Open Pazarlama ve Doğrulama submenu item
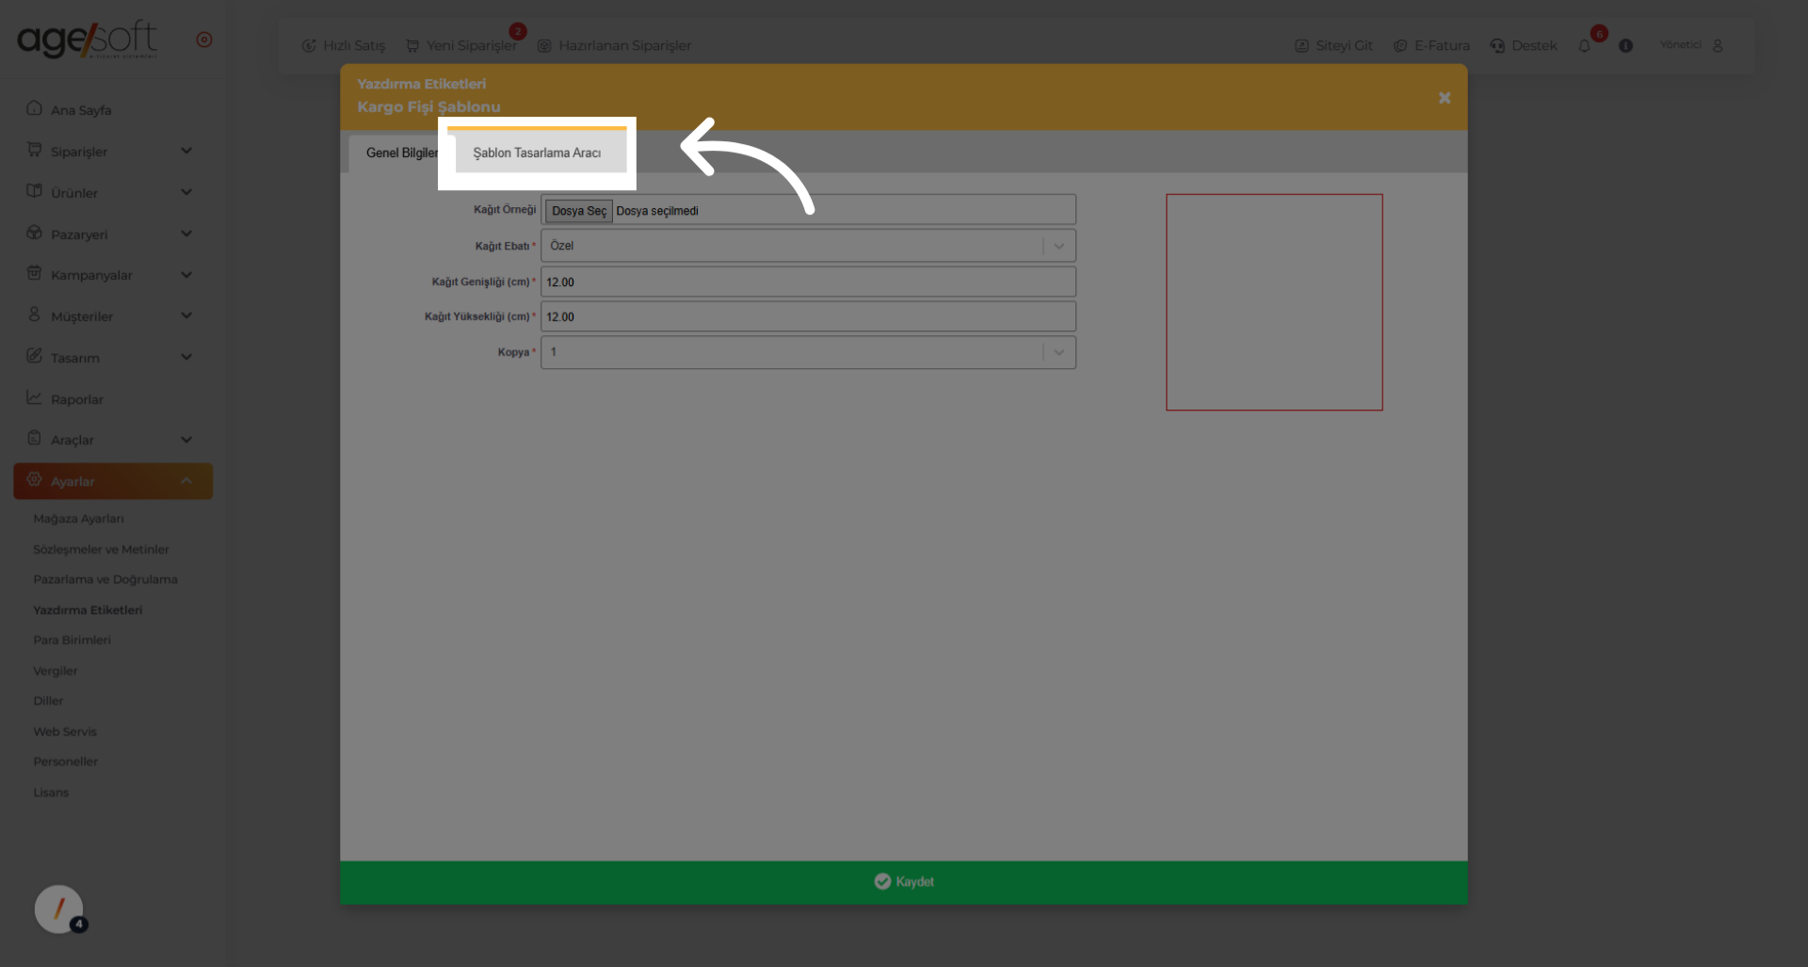1808x967 pixels. click(x=105, y=579)
